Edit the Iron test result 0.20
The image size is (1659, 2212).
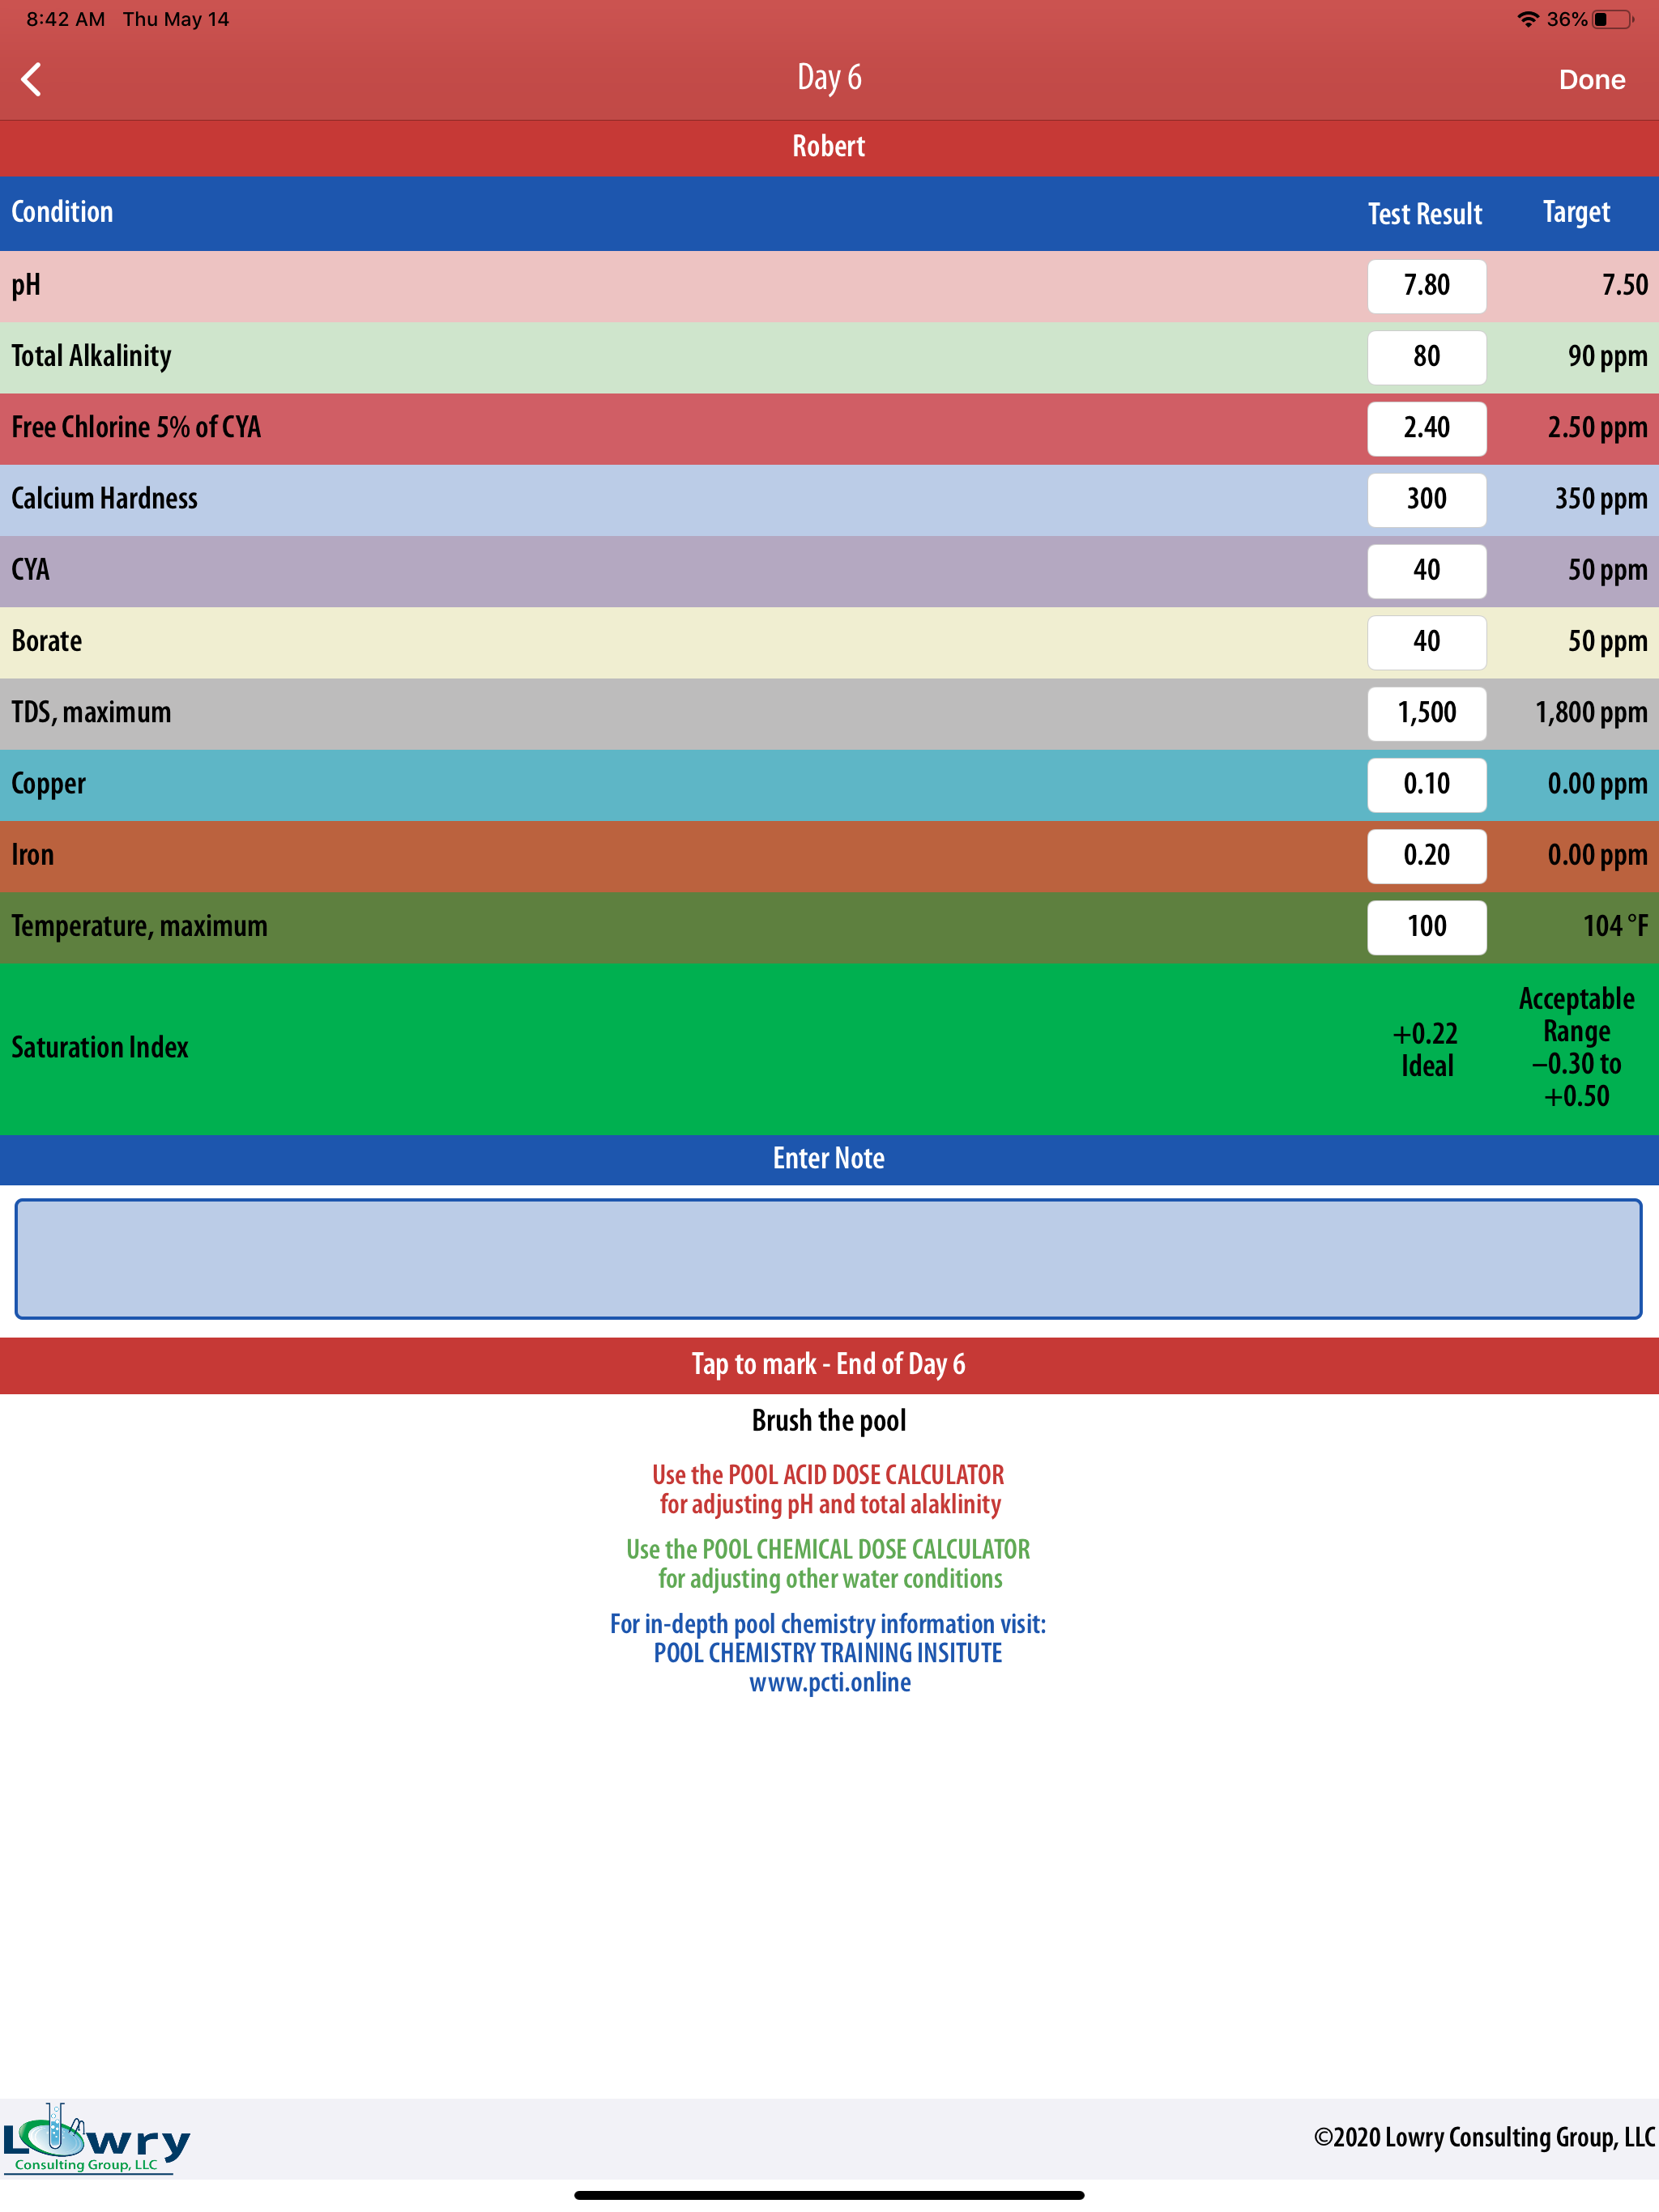[1427, 856]
